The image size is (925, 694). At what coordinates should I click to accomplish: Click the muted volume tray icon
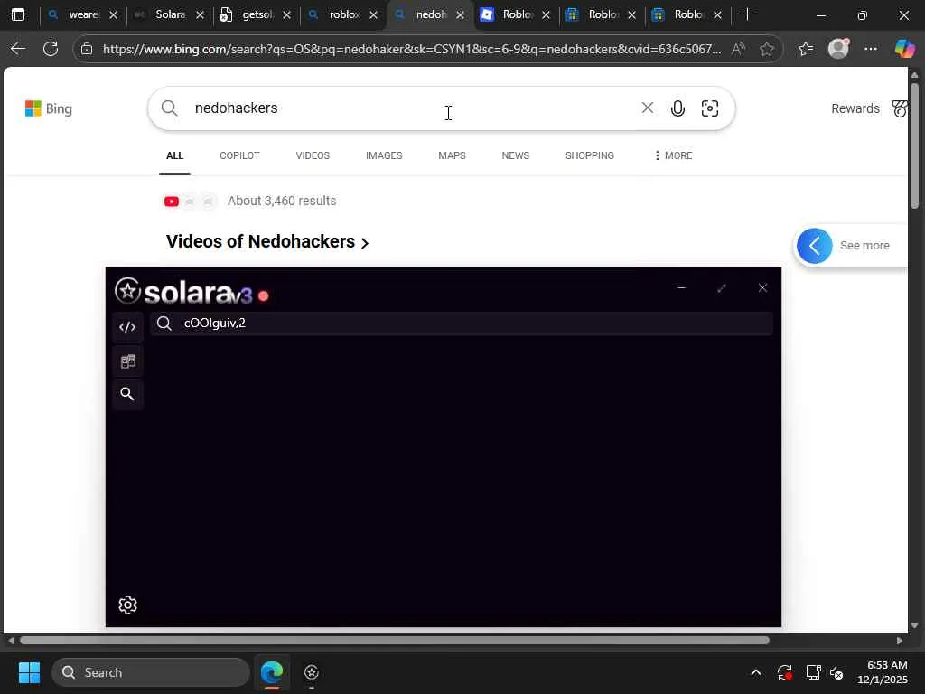[x=837, y=672]
